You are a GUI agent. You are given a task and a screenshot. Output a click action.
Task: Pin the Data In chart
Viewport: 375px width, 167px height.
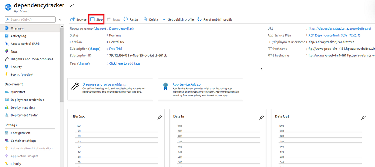click(x=262, y=118)
